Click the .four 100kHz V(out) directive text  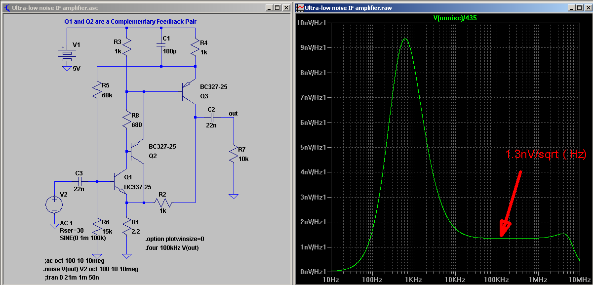172,247
